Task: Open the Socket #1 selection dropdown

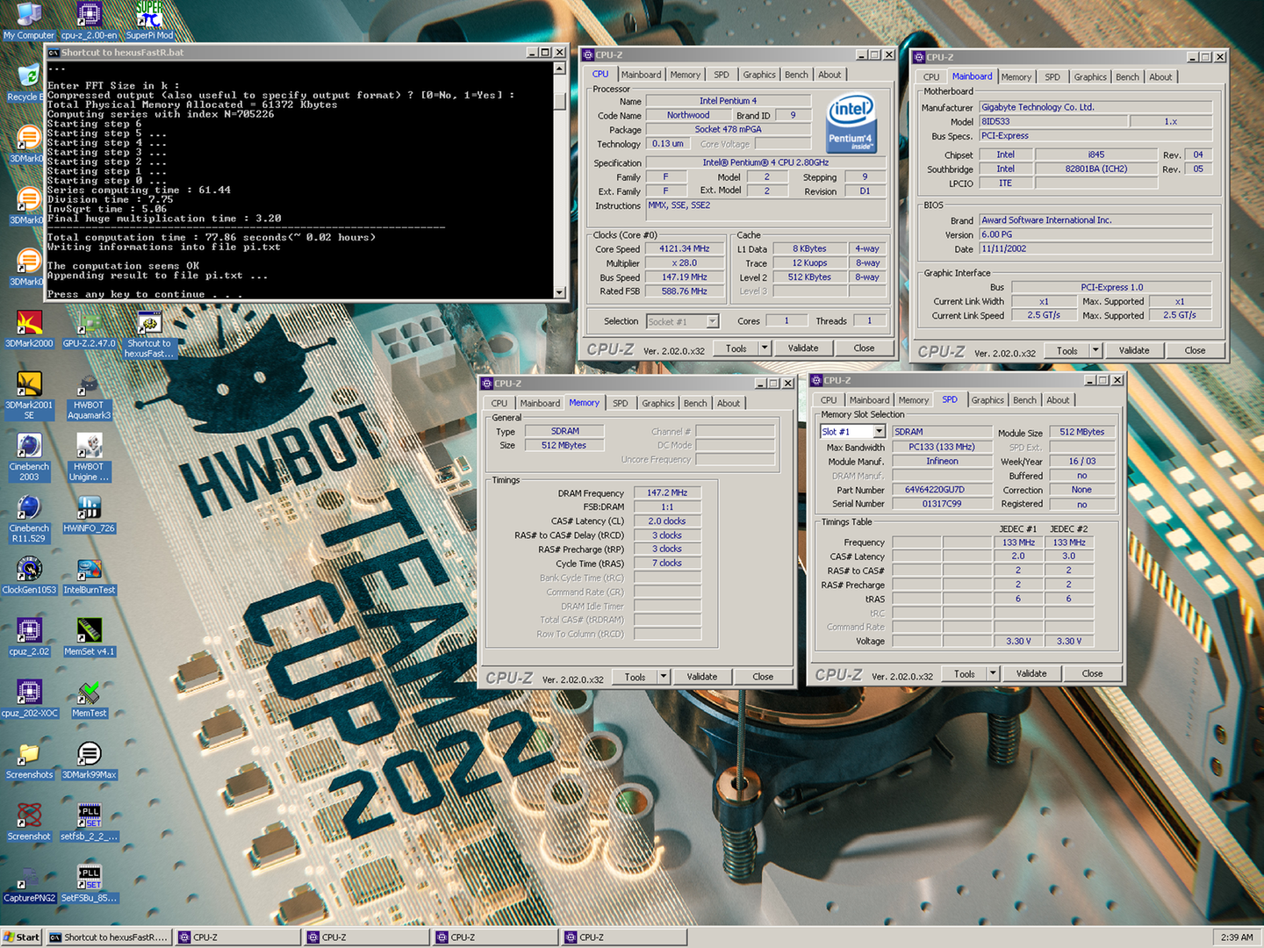Action: coord(683,321)
